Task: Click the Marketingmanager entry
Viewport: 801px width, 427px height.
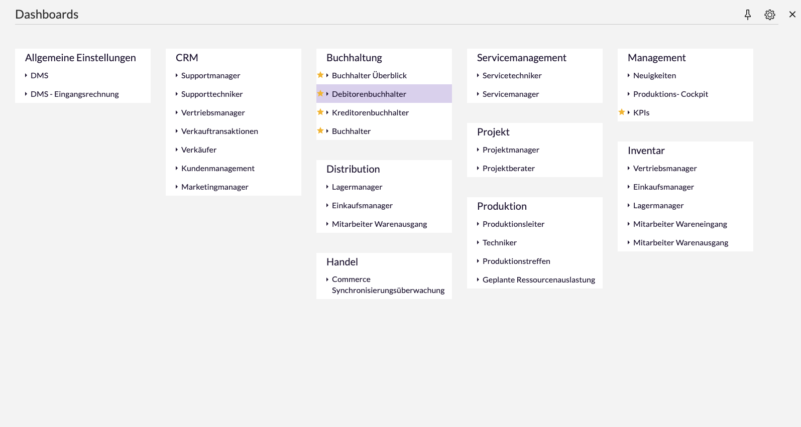Action: click(x=214, y=187)
